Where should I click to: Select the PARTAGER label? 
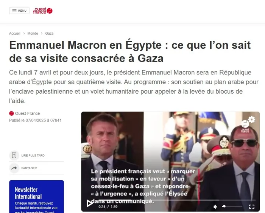(x=29, y=168)
